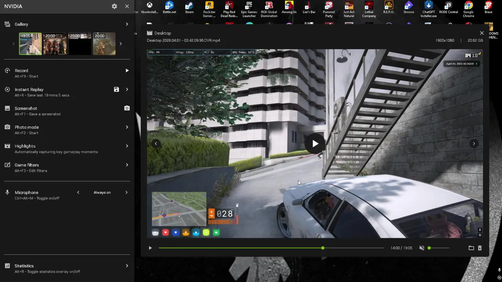Click the Highlights film icon
Image resolution: width=502 pixels, height=282 pixels.
click(x=7, y=146)
